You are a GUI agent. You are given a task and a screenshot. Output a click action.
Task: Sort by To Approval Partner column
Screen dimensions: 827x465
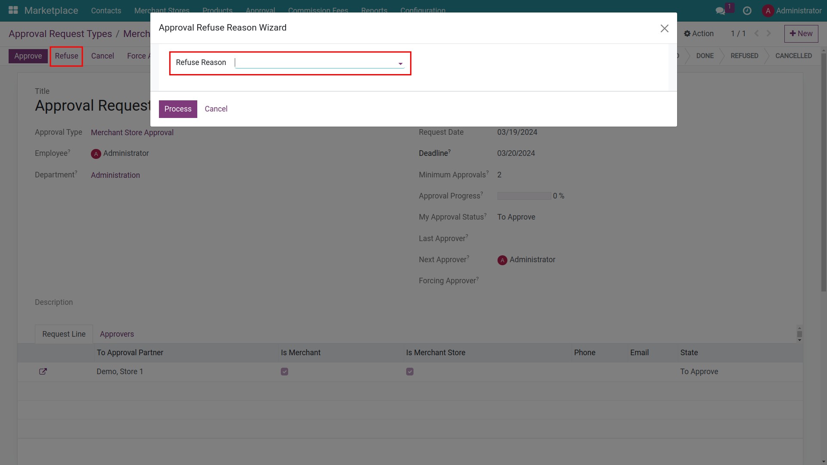pos(130,353)
